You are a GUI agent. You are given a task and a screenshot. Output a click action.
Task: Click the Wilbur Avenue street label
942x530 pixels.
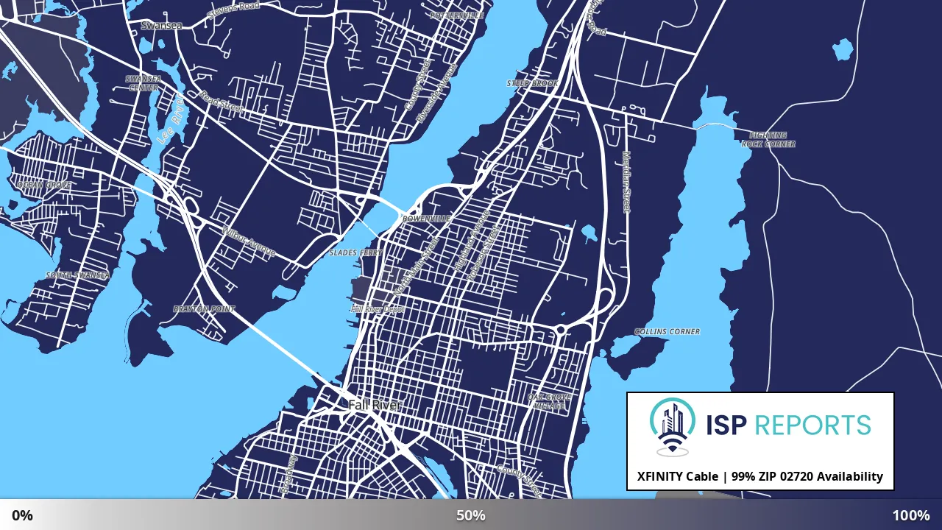coord(249,242)
